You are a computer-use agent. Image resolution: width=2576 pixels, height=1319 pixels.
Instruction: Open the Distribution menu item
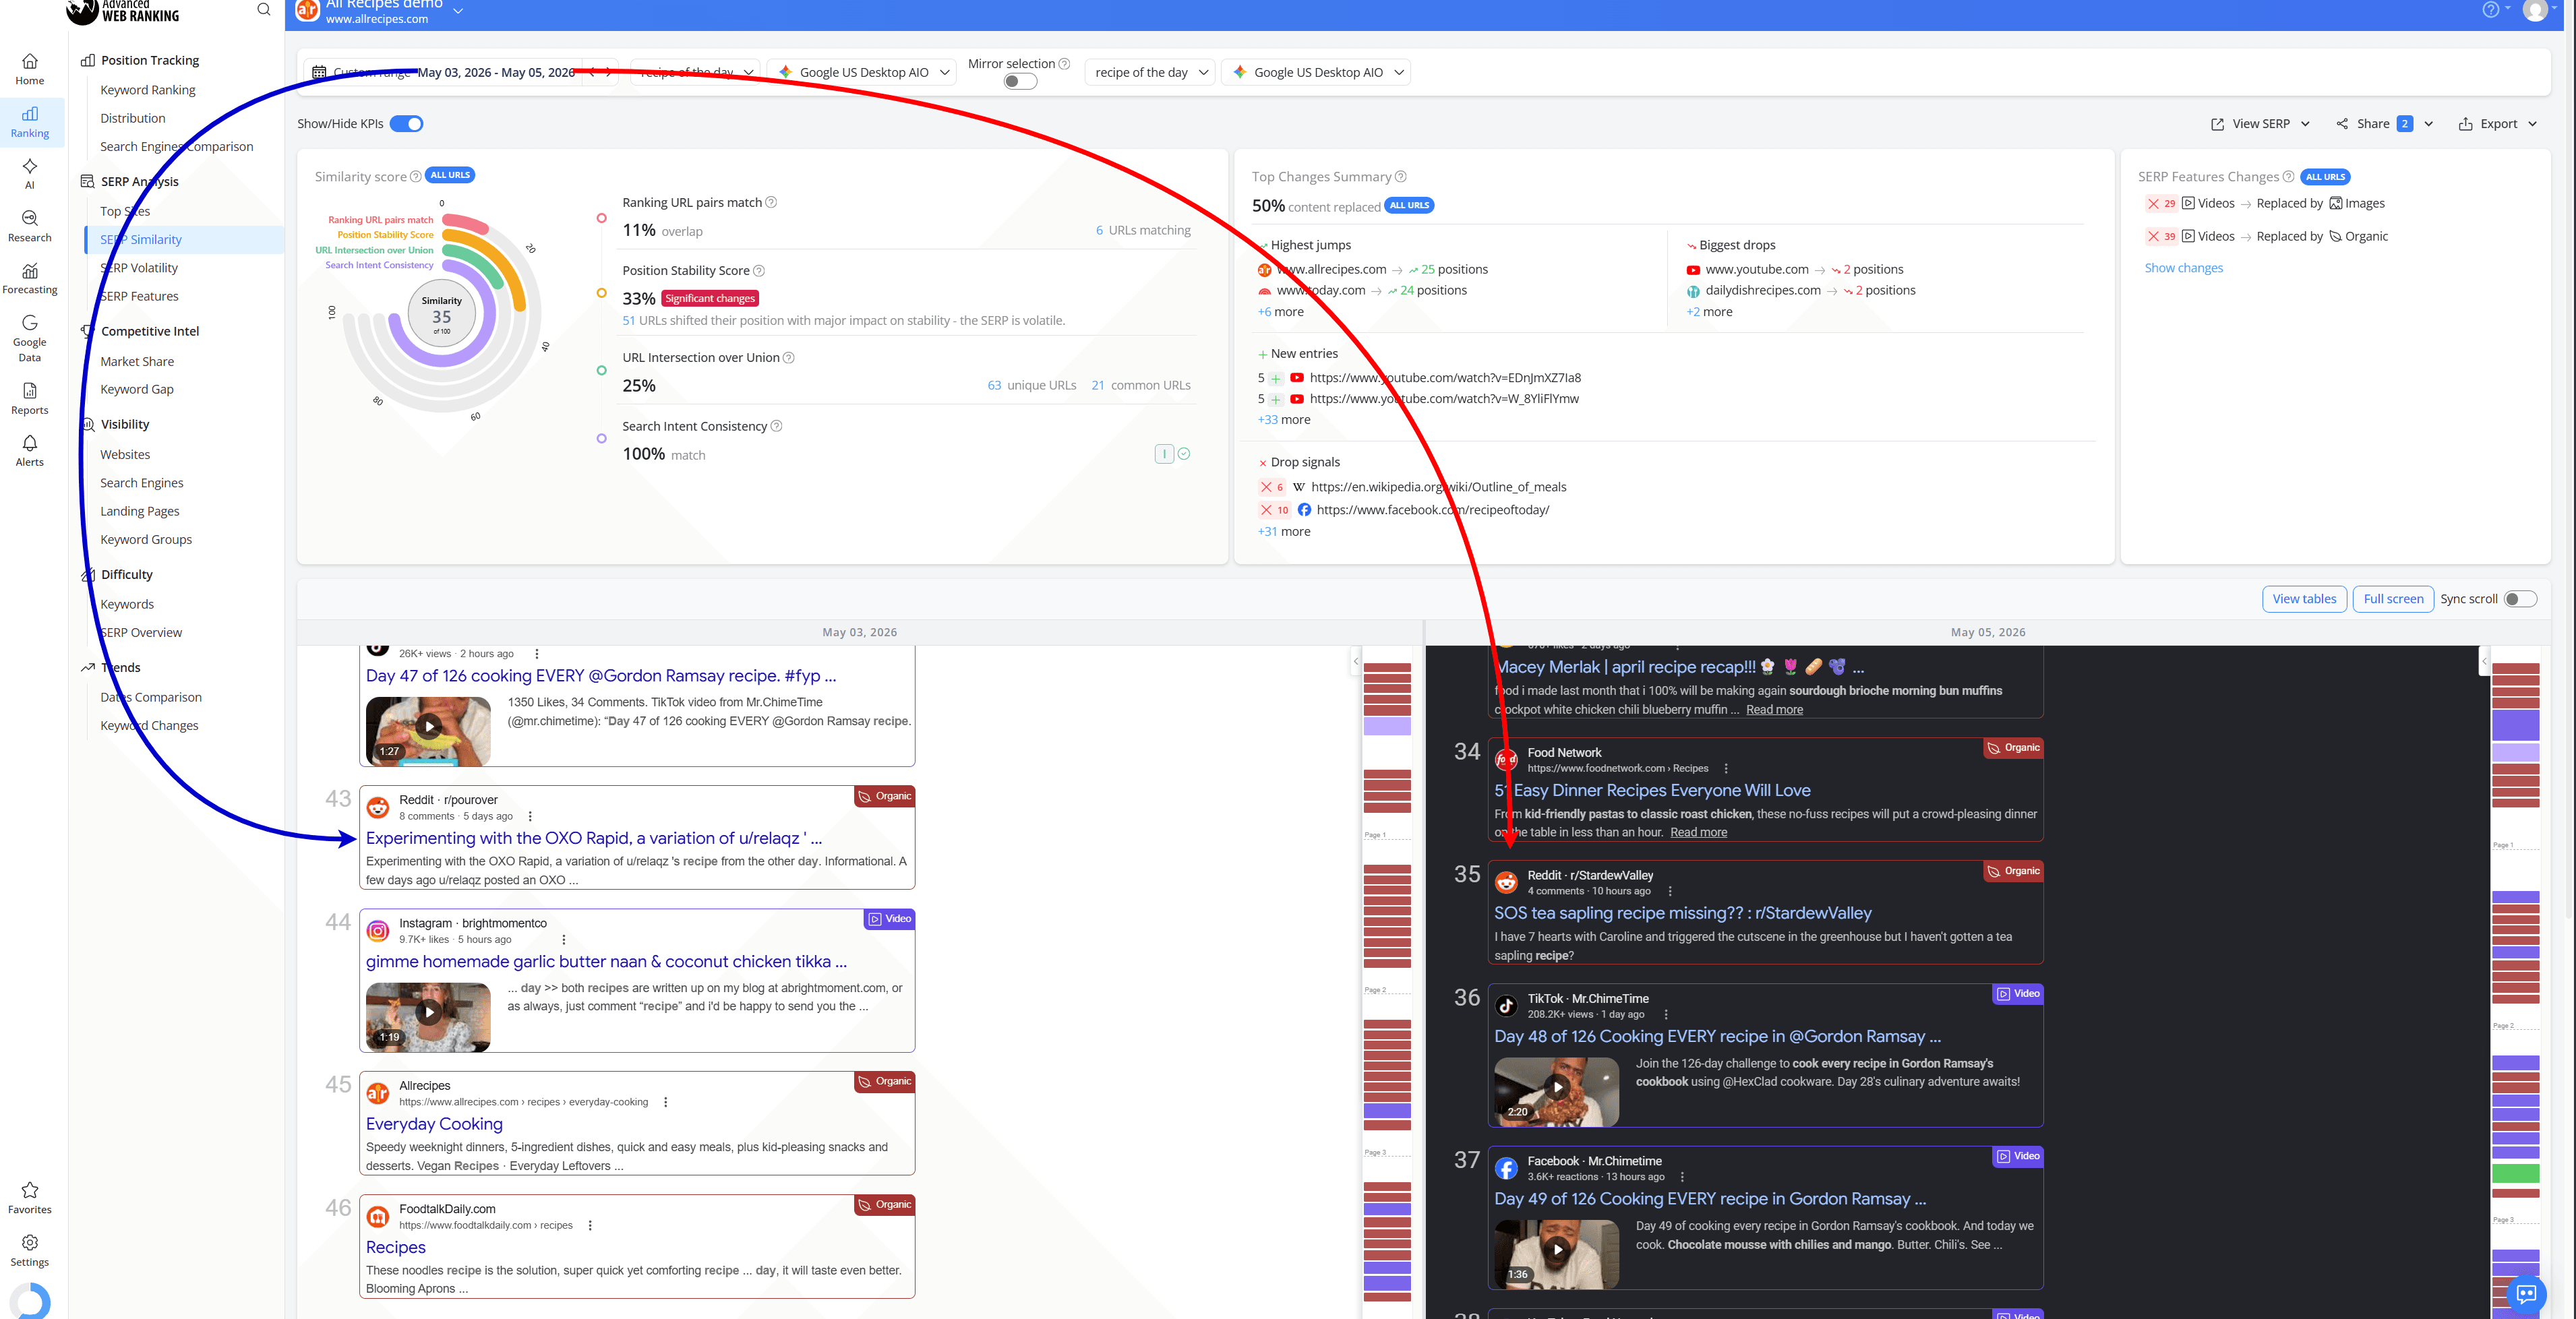click(133, 118)
